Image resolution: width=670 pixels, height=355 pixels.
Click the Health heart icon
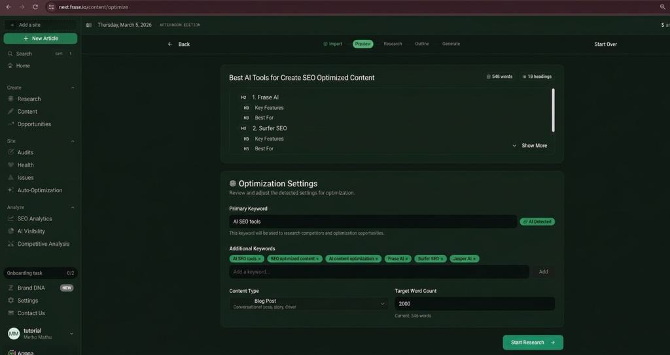10,165
